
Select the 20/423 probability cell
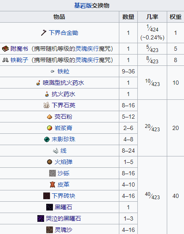(x=152, y=128)
